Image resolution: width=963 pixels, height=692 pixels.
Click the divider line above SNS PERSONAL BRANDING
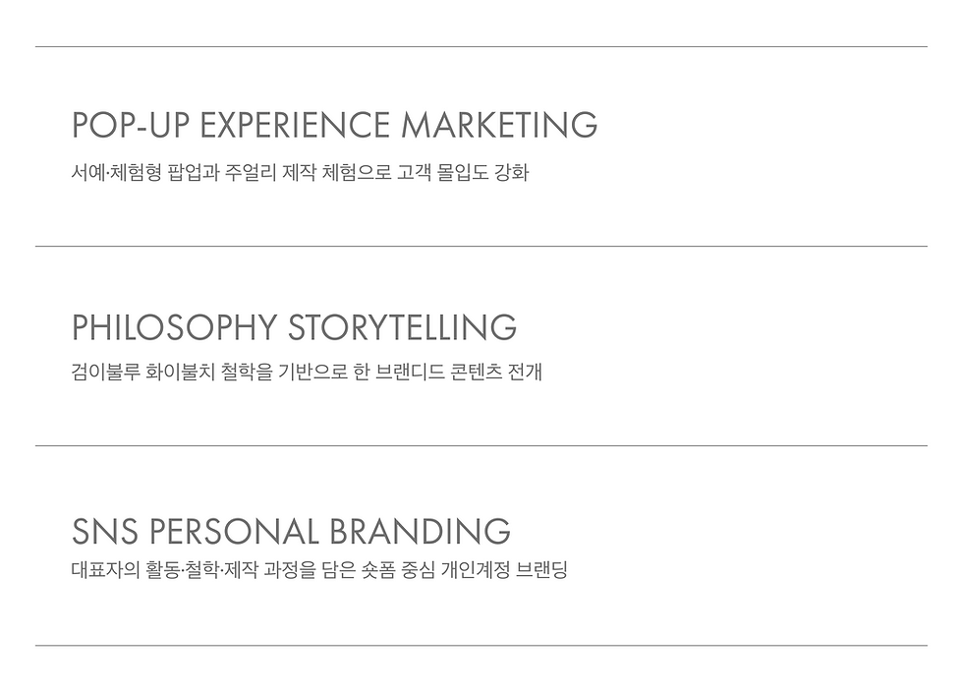pos(481,445)
